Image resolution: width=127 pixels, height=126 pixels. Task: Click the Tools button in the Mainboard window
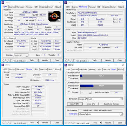(x=94, y=60)
